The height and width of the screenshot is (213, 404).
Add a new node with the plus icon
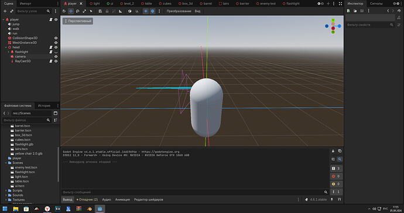[5, 11]
